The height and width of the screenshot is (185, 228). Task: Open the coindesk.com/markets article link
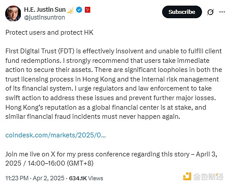click(55, 135)
